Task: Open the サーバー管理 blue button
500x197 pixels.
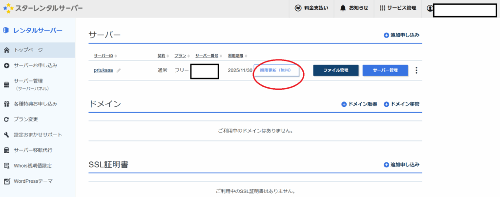Action: (x=385, y=70)
